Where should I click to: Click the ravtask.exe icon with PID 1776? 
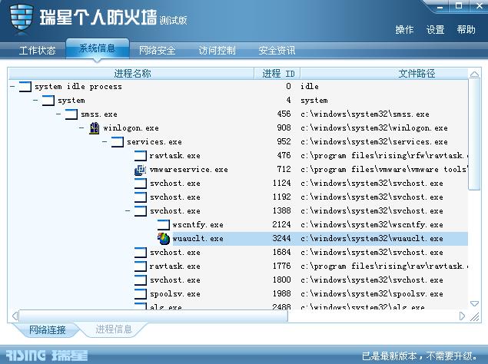141,266
